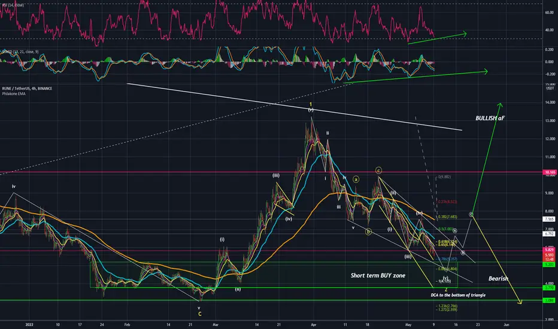Click the yellow 'Z' wave label
Screen dimensions: 558x329
point(446,290)
